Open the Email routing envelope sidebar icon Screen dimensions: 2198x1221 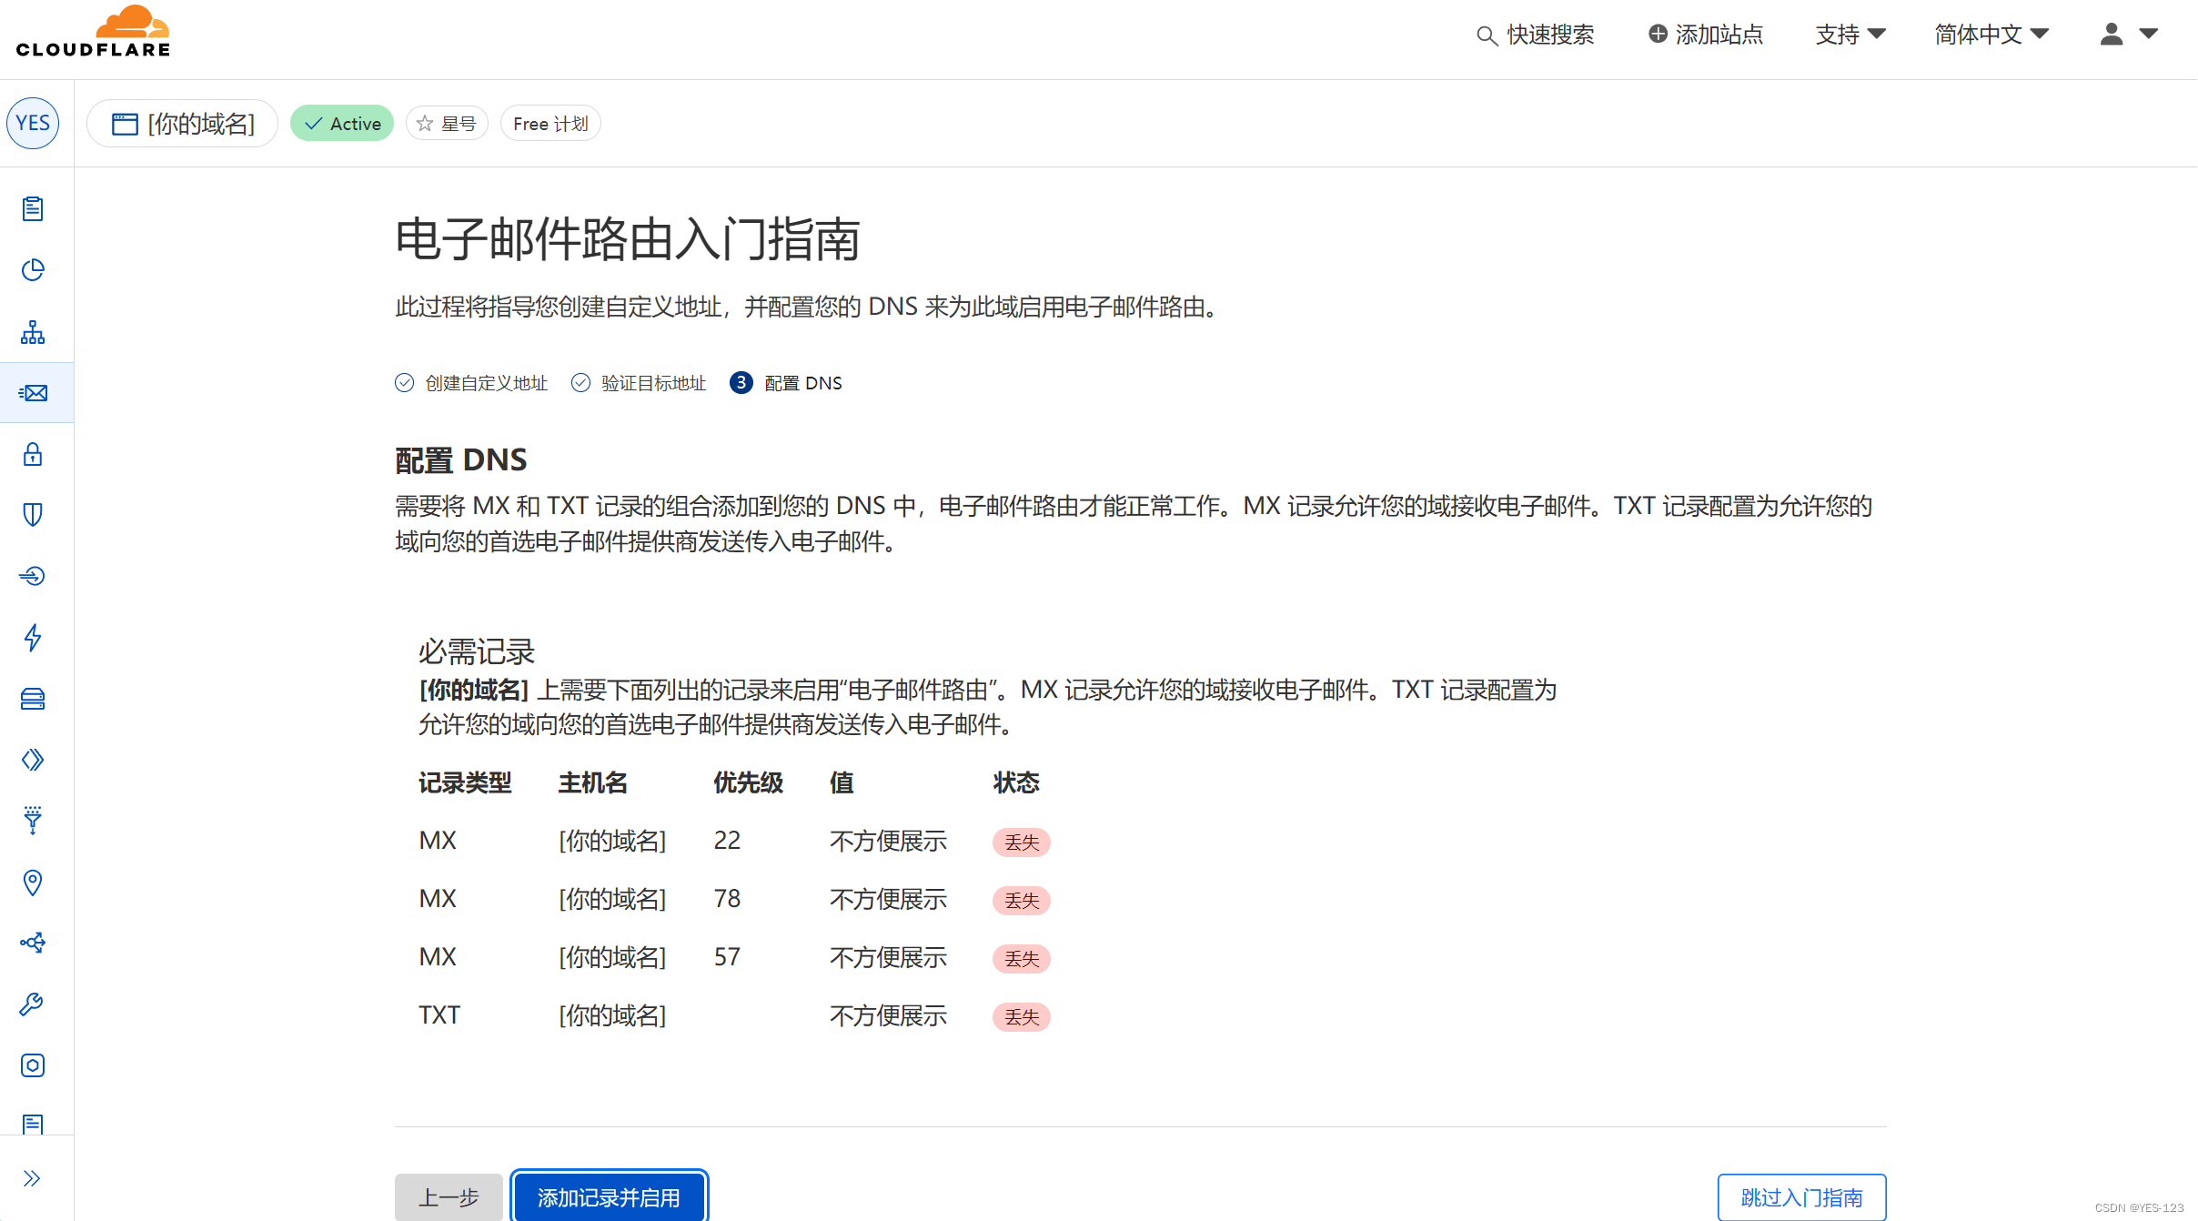point(34,393)
